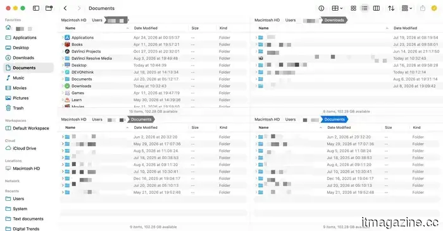
Task: Select Documents in the sidebar
Action: tap(28, 68)
